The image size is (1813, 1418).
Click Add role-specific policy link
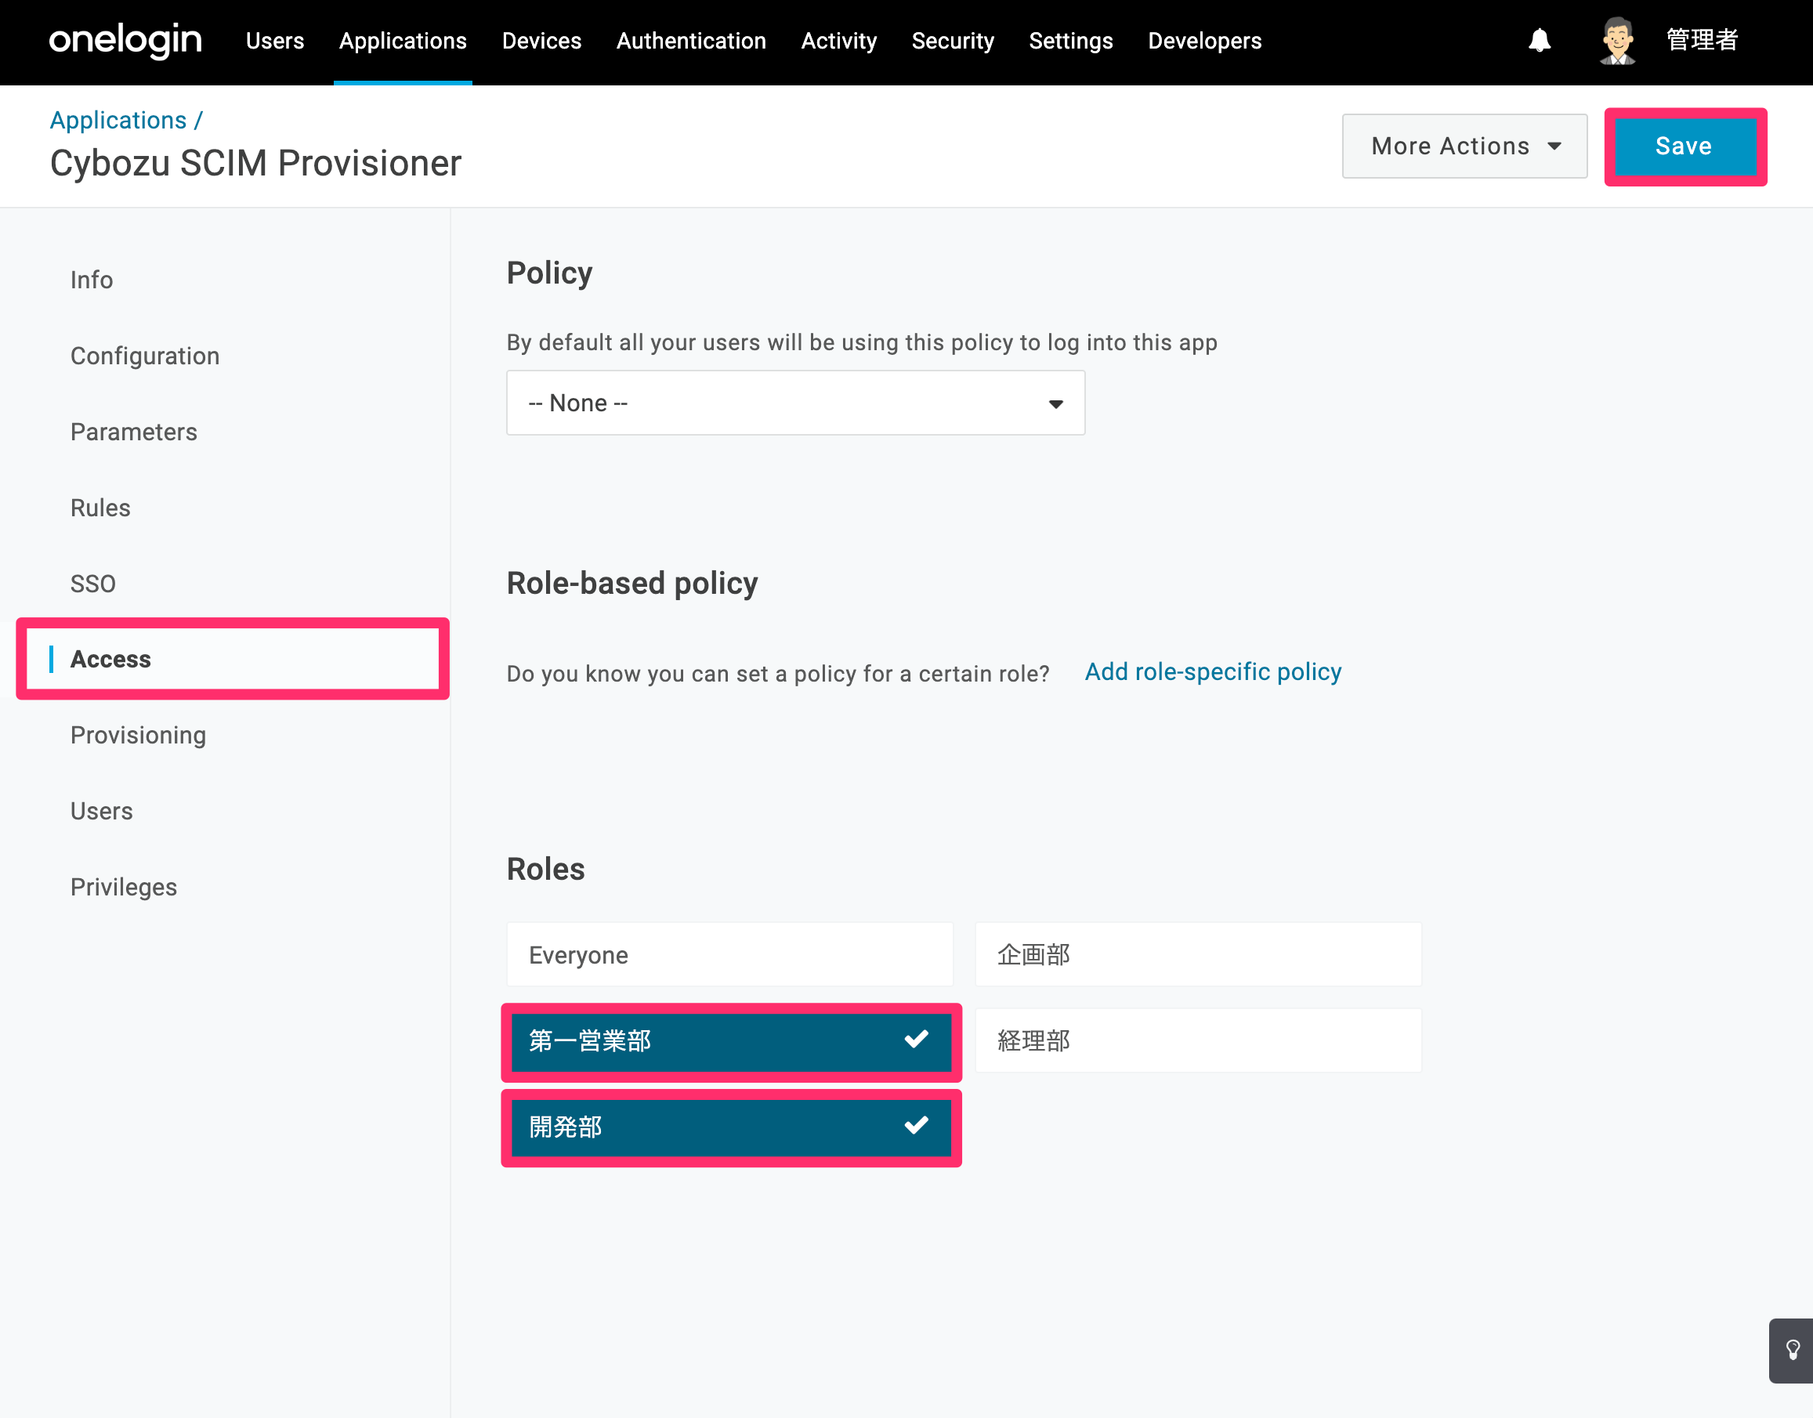pyautogui.click(x=1213, y=671)
